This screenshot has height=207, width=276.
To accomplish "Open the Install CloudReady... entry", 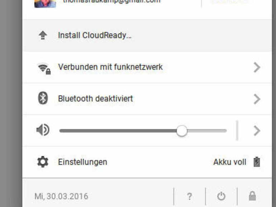I will coord(95,35).
